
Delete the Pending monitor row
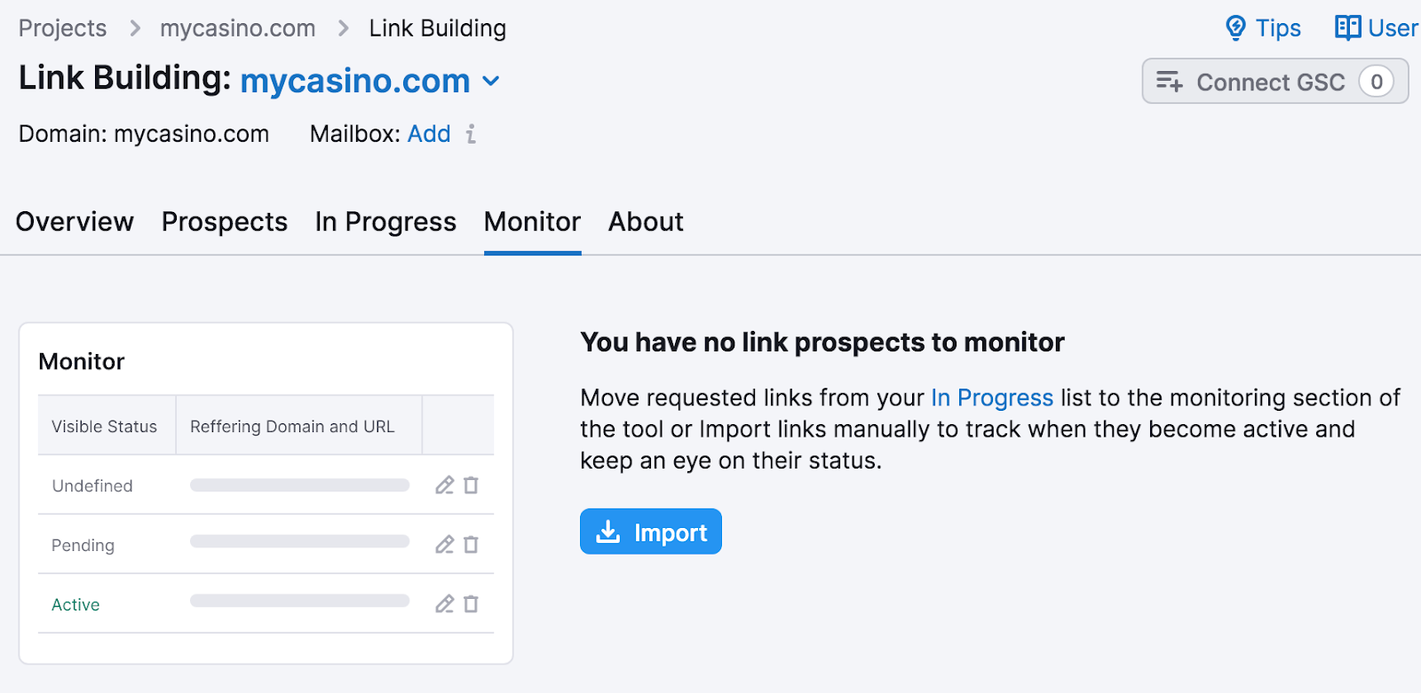tap(472, 544)
